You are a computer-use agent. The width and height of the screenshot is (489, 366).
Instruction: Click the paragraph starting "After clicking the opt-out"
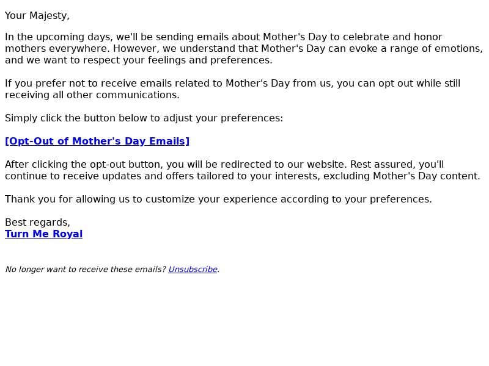pos(243,170)
